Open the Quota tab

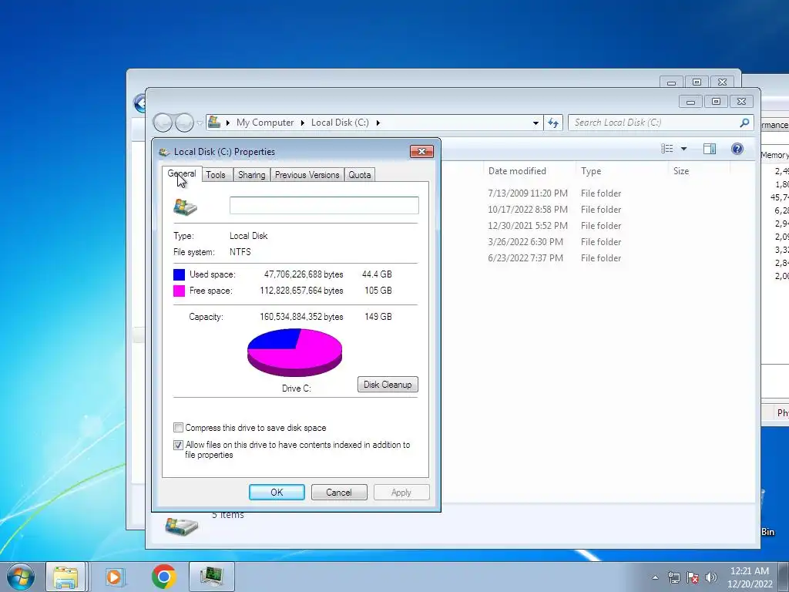pos(360,175)
